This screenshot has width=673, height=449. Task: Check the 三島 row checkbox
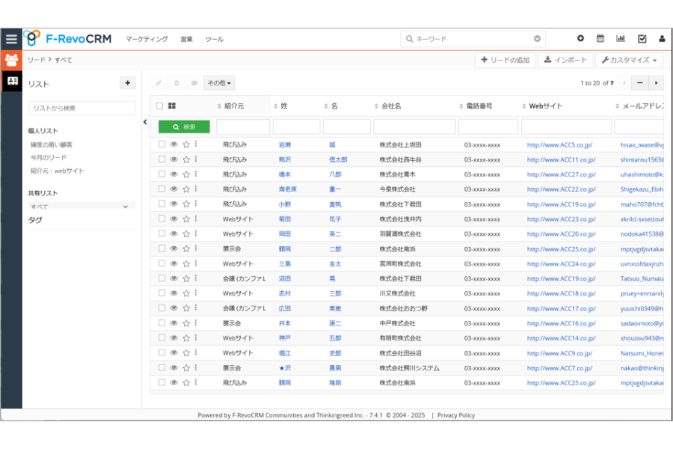[x=162, y=263]
